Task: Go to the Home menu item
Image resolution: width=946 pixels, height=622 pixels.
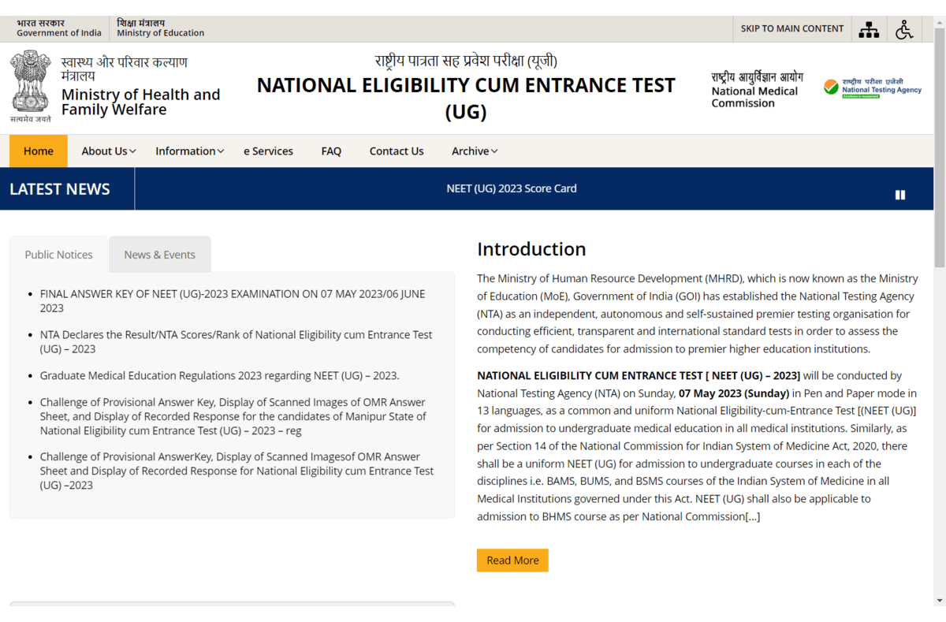Action: [x=39, y=151]
